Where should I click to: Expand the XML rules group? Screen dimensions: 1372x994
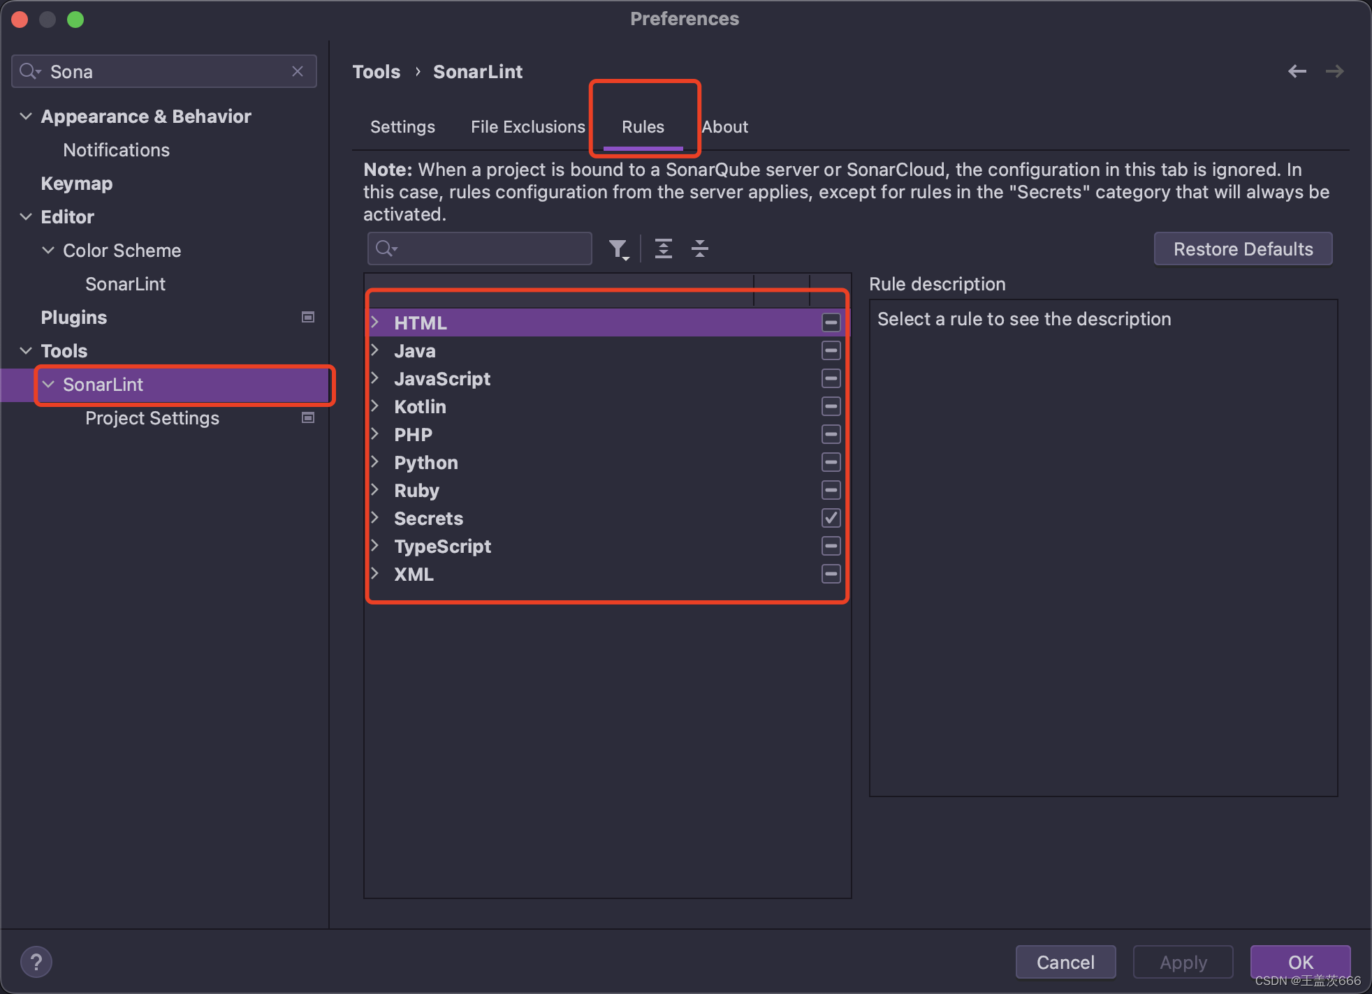tap(375, 573)
